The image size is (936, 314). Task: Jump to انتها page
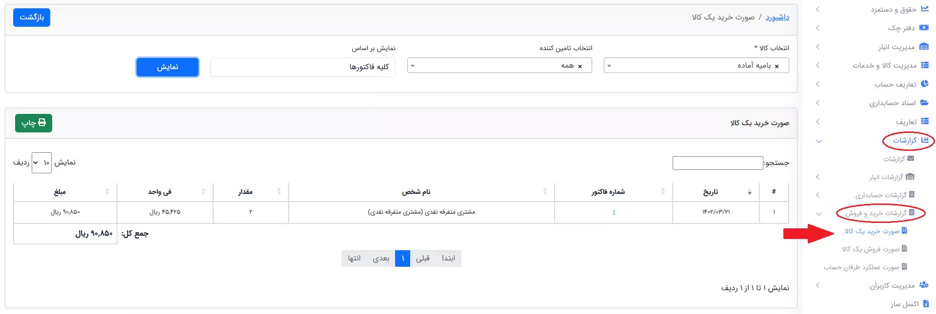(354, 258)
